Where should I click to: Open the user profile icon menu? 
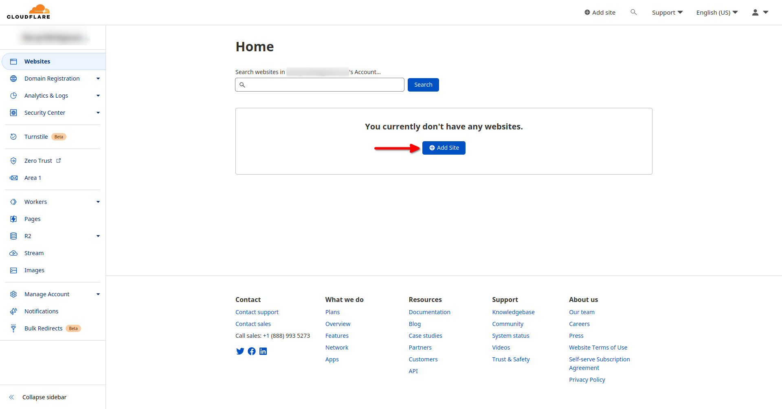[x=755, y=13]
